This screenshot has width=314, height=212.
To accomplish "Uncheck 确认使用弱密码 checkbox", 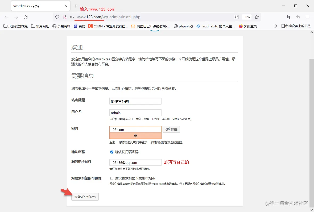I will 112,152.
